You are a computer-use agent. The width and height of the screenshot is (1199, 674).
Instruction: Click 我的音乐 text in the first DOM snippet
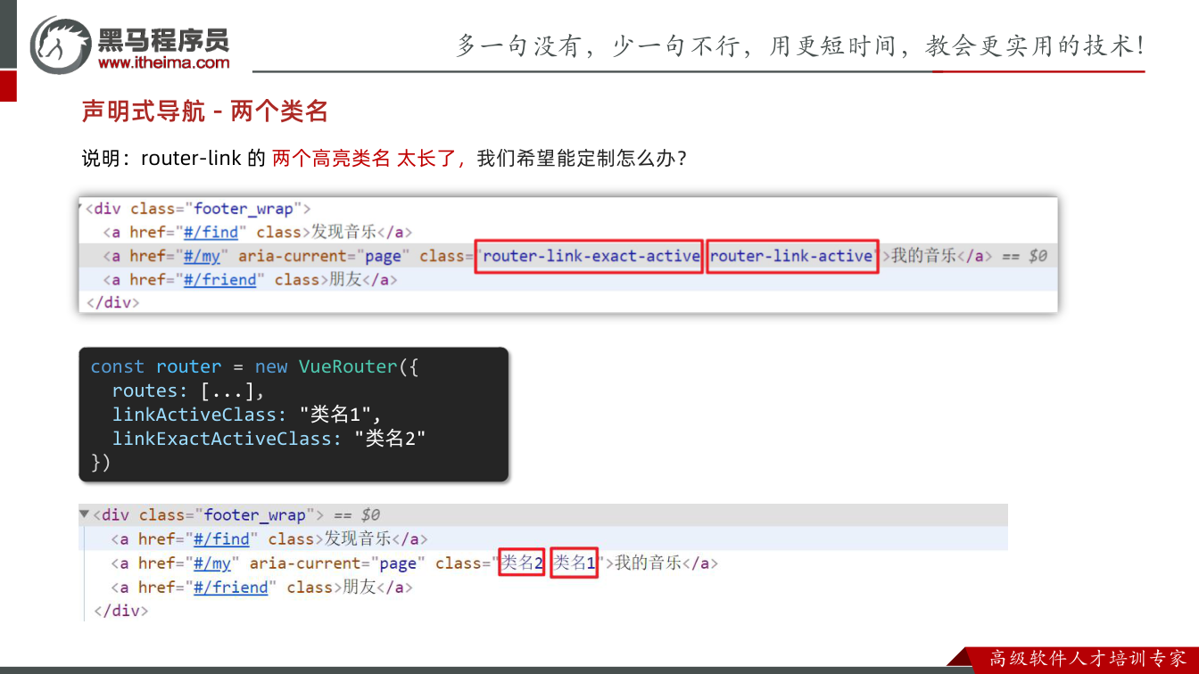tap(924, 256)
